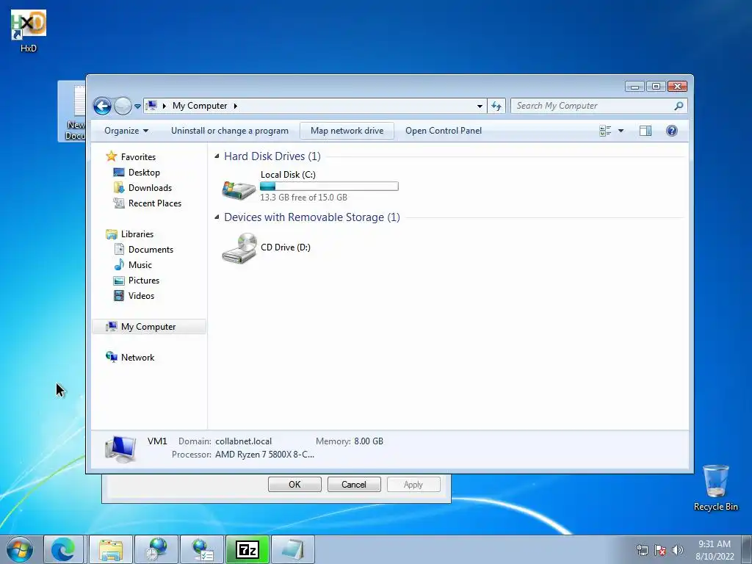Click the VM1 computer icon in details pane

(x=120, y=449)
